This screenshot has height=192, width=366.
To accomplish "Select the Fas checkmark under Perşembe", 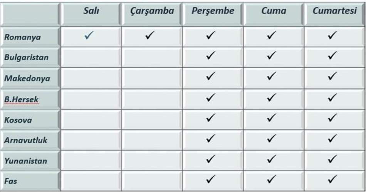I will (x=211, y=179).
